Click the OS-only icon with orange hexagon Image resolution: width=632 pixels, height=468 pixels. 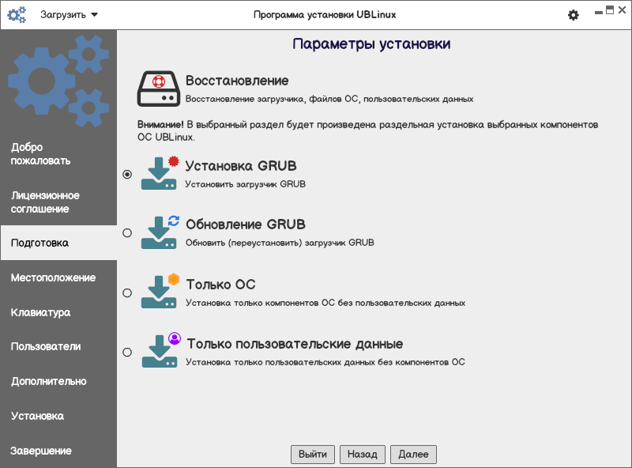160,291
